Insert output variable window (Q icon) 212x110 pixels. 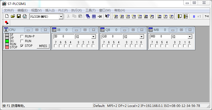(122, 16)
